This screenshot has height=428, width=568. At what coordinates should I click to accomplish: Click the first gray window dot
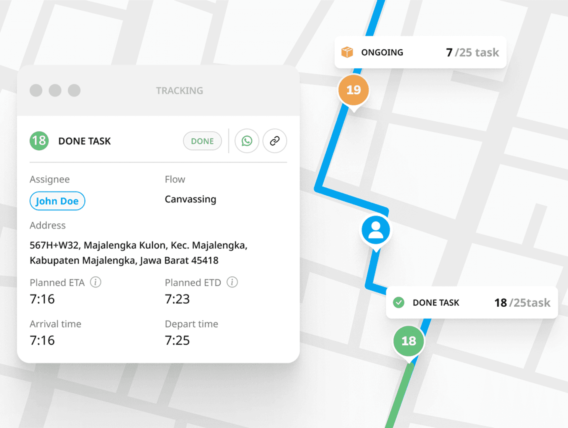36,90
